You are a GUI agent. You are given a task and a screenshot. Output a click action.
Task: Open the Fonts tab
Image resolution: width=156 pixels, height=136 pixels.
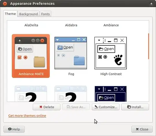tap(45, 14)
